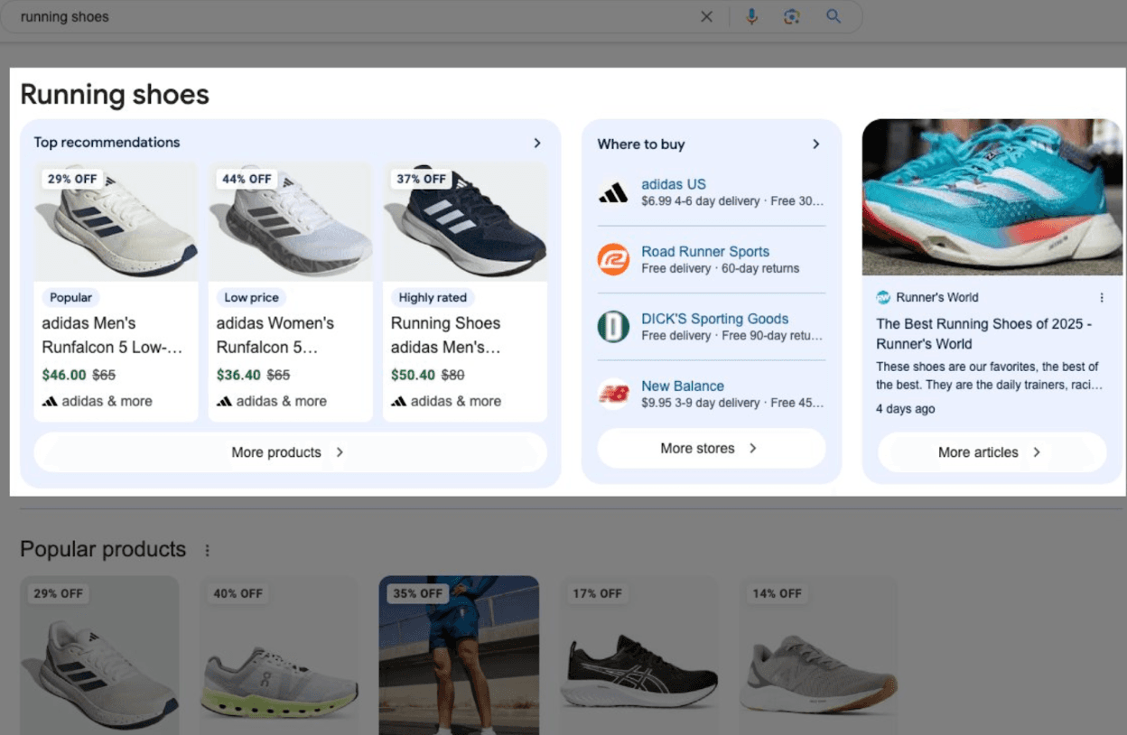Click the 37% OFF badge in Top recommendations
This screenshot has height=735, width=1127.
tap(422, 179)
